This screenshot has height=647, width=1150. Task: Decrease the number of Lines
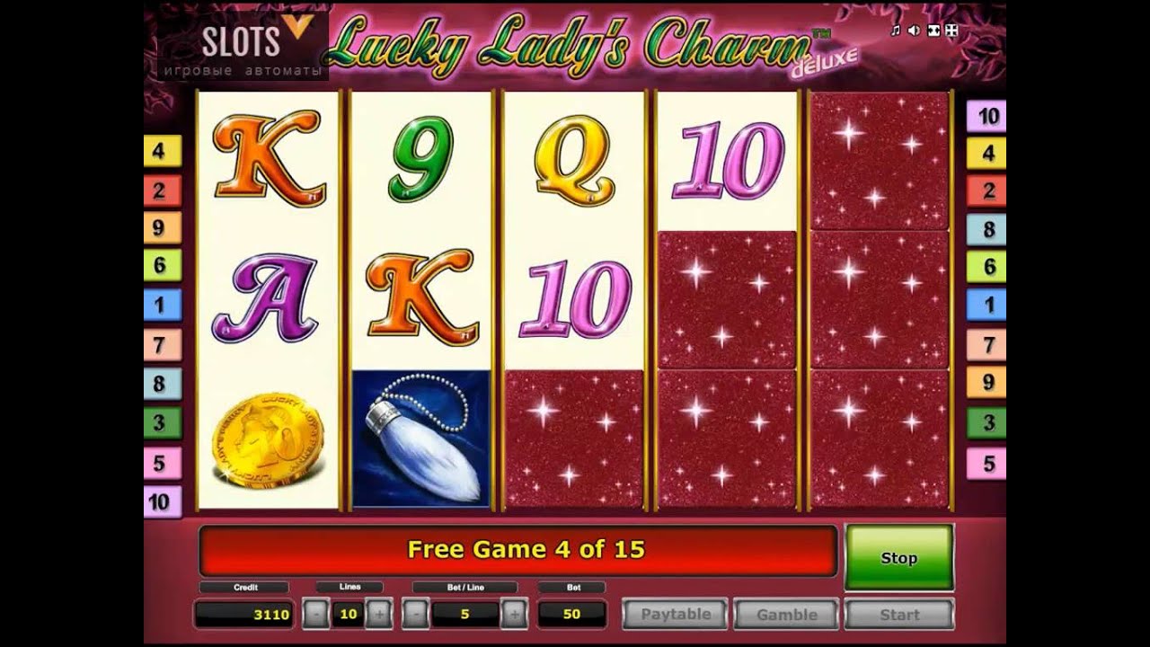click(x=315, y=615)
